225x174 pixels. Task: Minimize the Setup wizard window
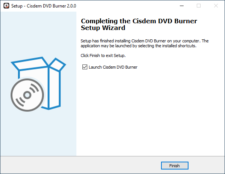(182, 6)
